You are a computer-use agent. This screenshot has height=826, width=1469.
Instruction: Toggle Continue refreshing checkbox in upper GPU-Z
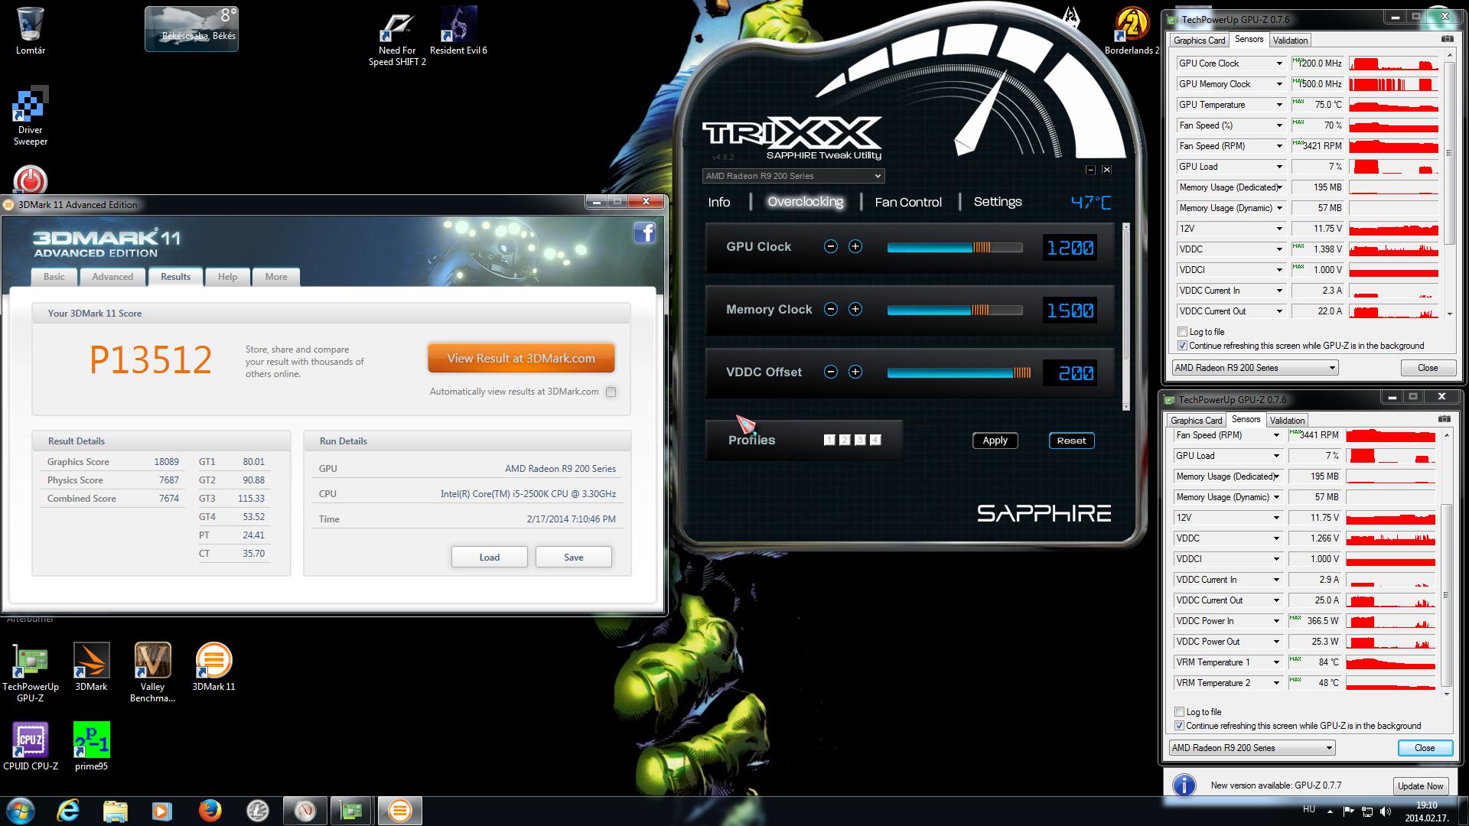[x=1182, y=346]
